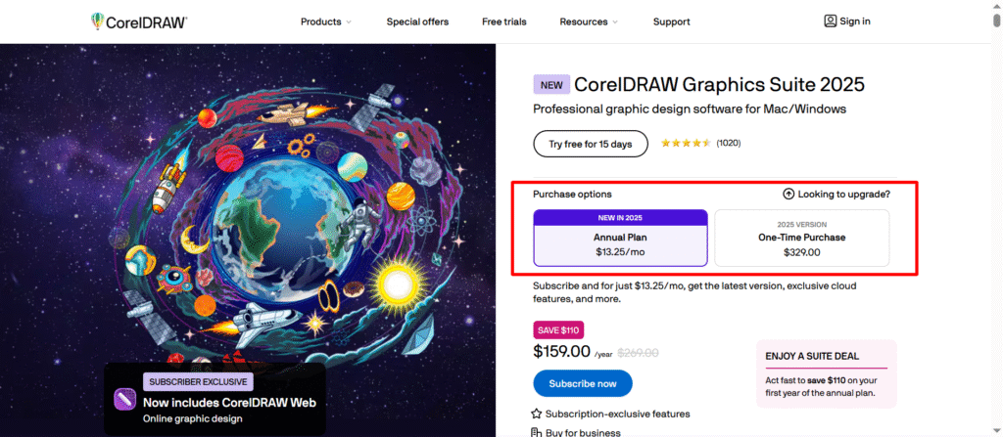
Task: Go to the Support page
Action: coord(672,22)
